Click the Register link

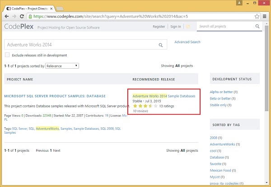(x=159, y=27)
